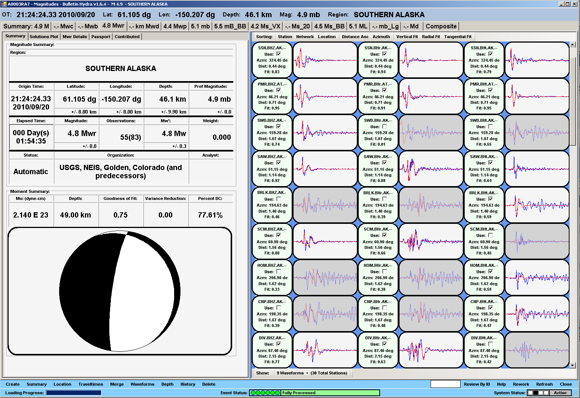Sort waveforms by Vertical Fit
The image size is (580, 398).
point(407,37)
